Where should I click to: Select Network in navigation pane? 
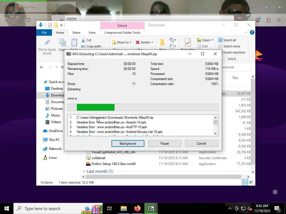52,149
